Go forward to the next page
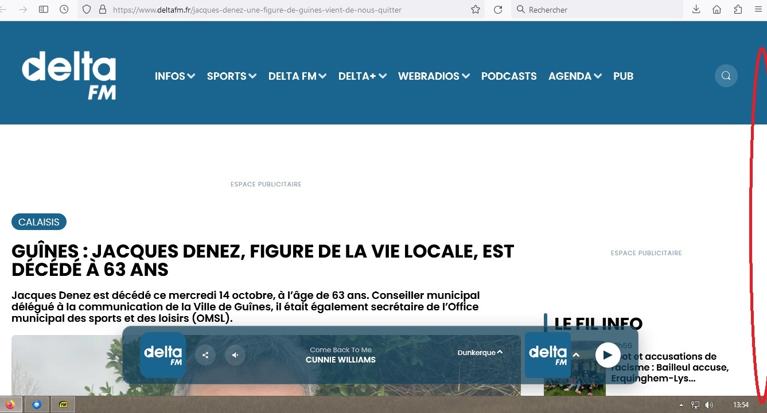This screenshot has width=767, height=413. [23, 10]
